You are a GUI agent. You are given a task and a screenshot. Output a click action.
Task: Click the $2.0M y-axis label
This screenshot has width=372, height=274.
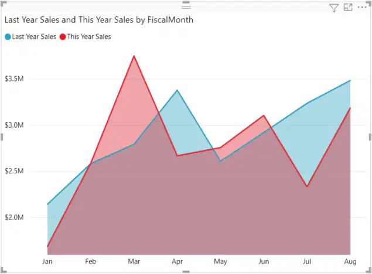click(14, 217)
